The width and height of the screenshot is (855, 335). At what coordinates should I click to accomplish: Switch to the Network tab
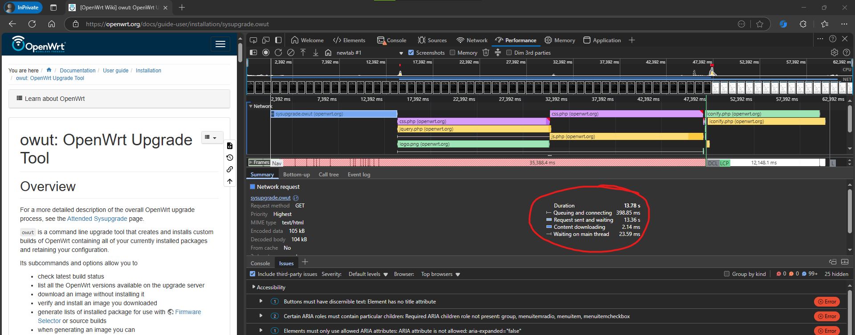click(x=472, y=40)
